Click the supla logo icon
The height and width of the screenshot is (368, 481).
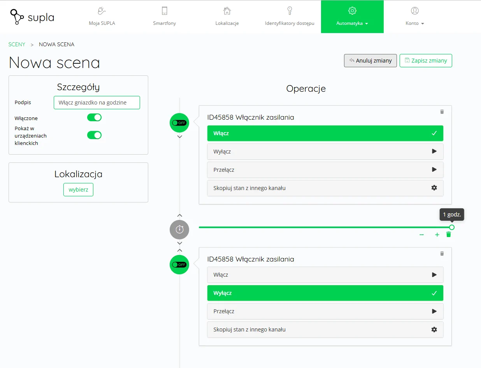17,17
